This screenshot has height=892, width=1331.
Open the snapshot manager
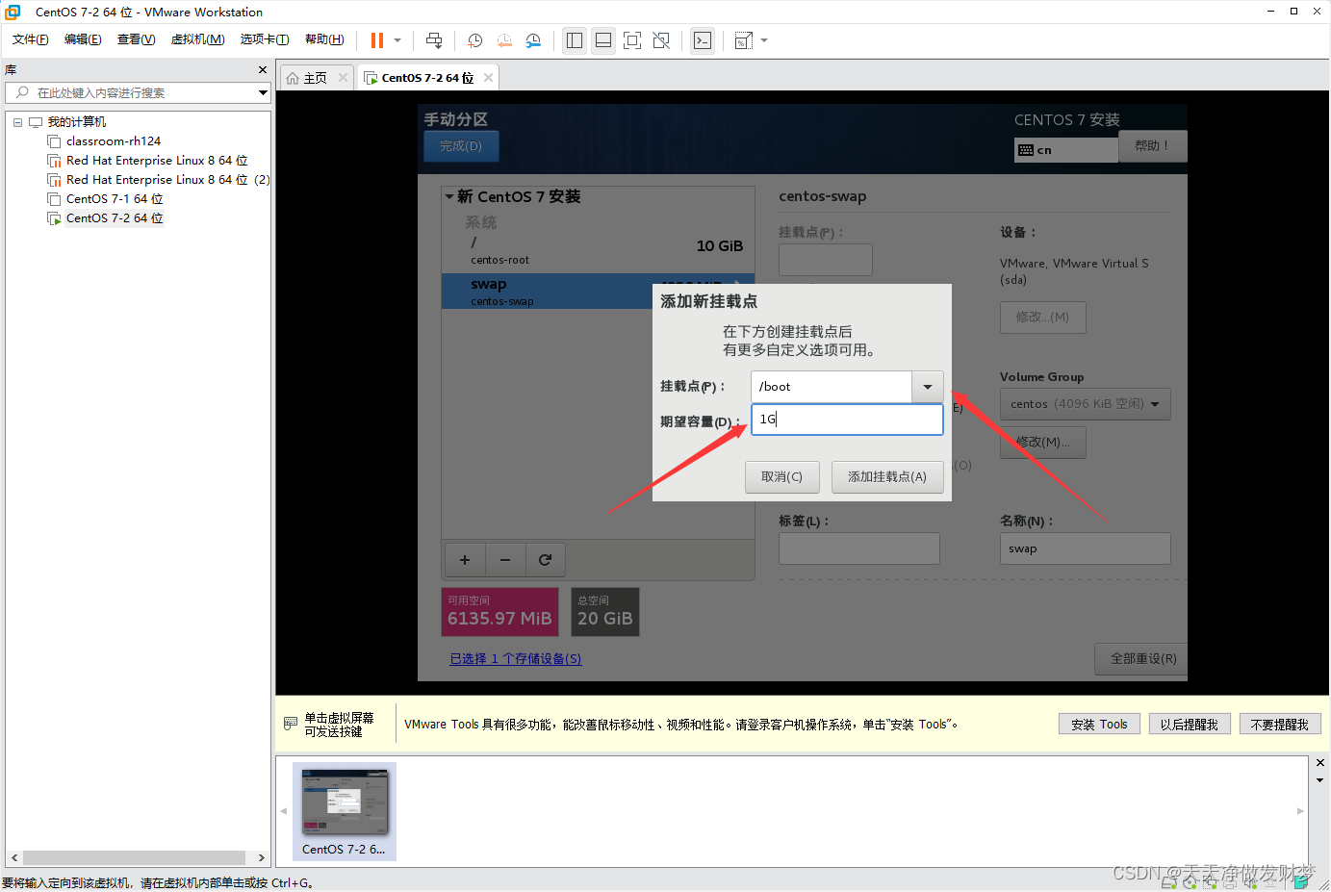click(533, 40)
